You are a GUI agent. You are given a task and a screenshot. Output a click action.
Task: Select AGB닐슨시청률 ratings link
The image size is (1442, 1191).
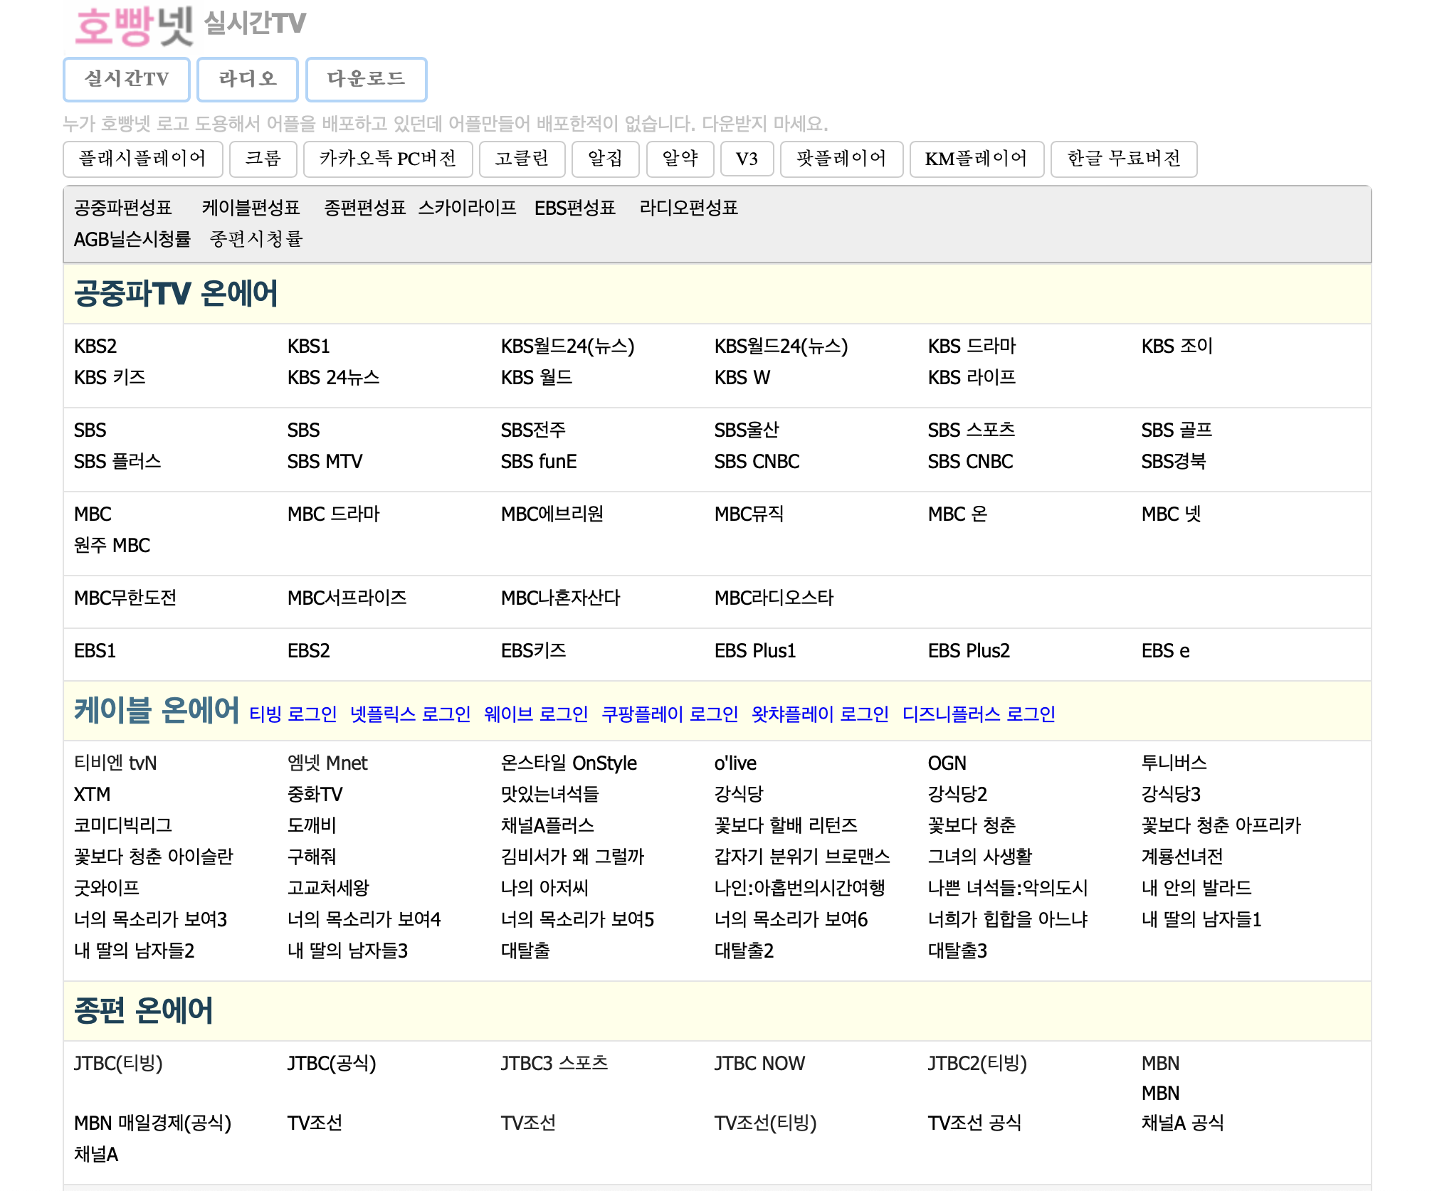(132, 239)
